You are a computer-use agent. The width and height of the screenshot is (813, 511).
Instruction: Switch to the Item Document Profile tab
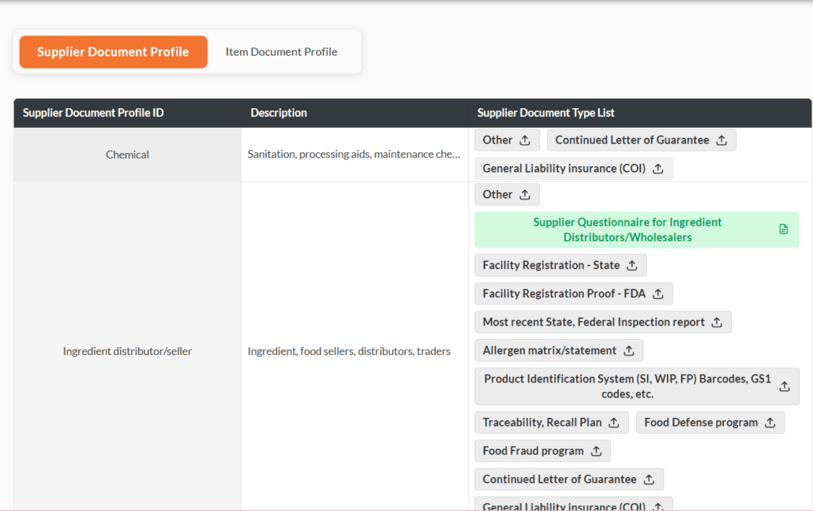coord(281,51)
